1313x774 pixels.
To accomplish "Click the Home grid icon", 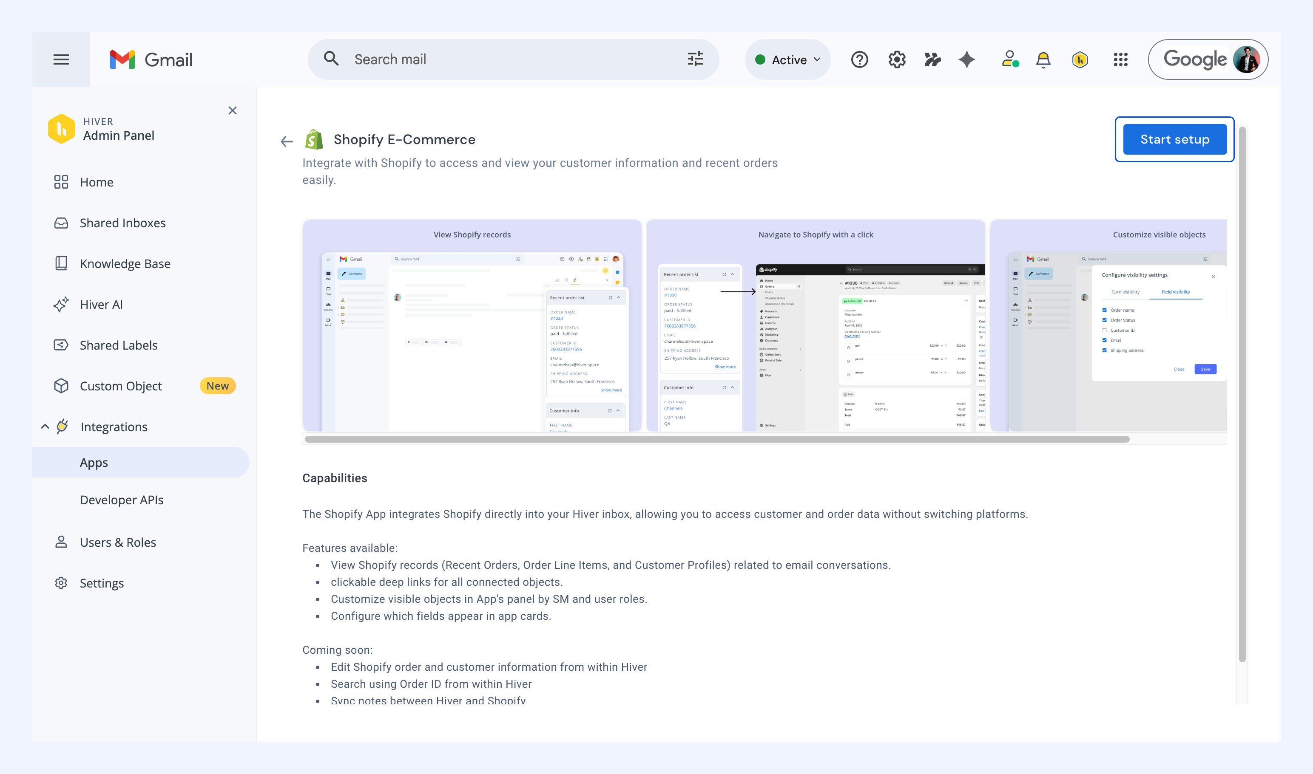I will click(x=61, y=182).
